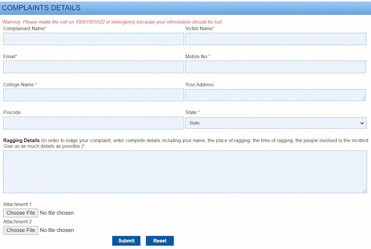Click 'No file chosen' beside Attachment 2

pyautogui.click(x=57, y=230)
